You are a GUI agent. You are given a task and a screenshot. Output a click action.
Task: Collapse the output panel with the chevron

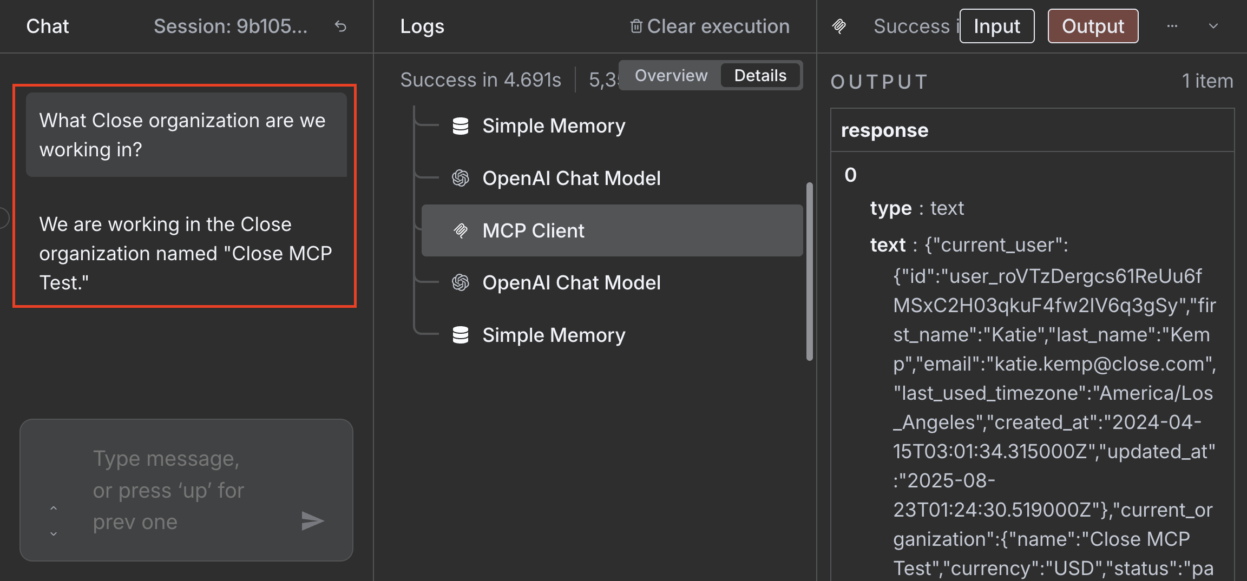[x=1212, y=25]
